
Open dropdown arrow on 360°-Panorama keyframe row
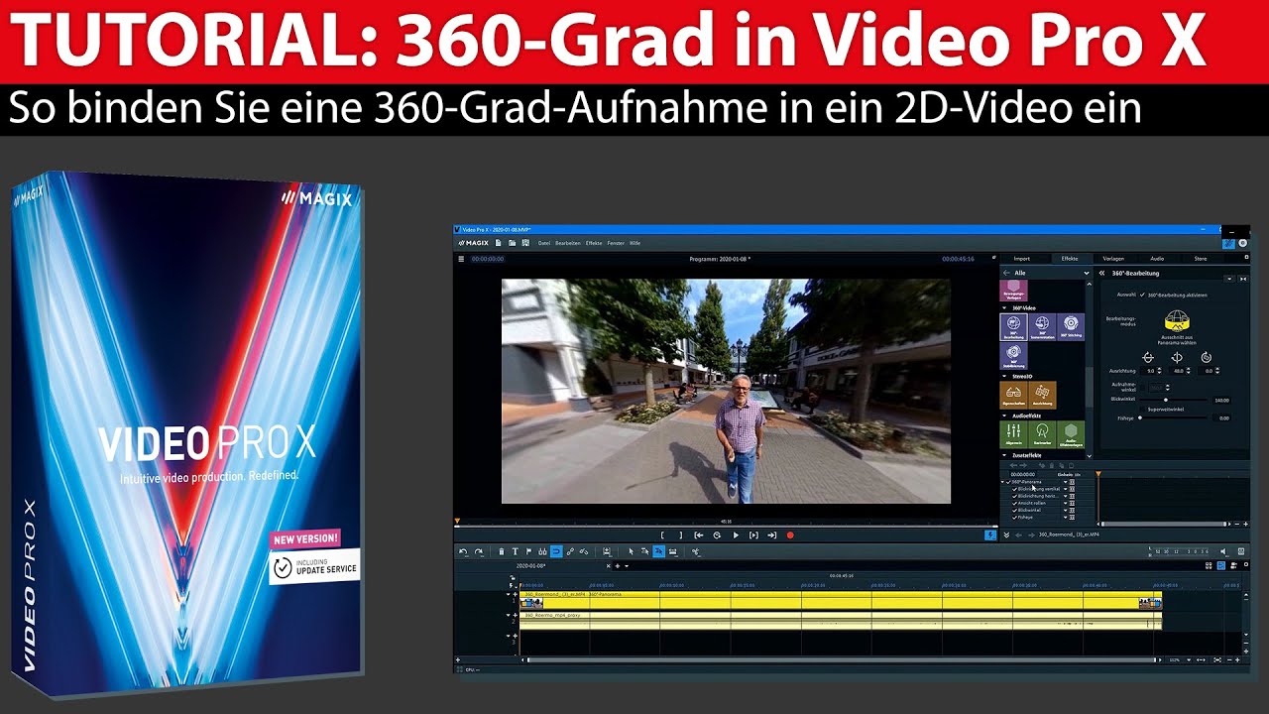(1065, 482)
